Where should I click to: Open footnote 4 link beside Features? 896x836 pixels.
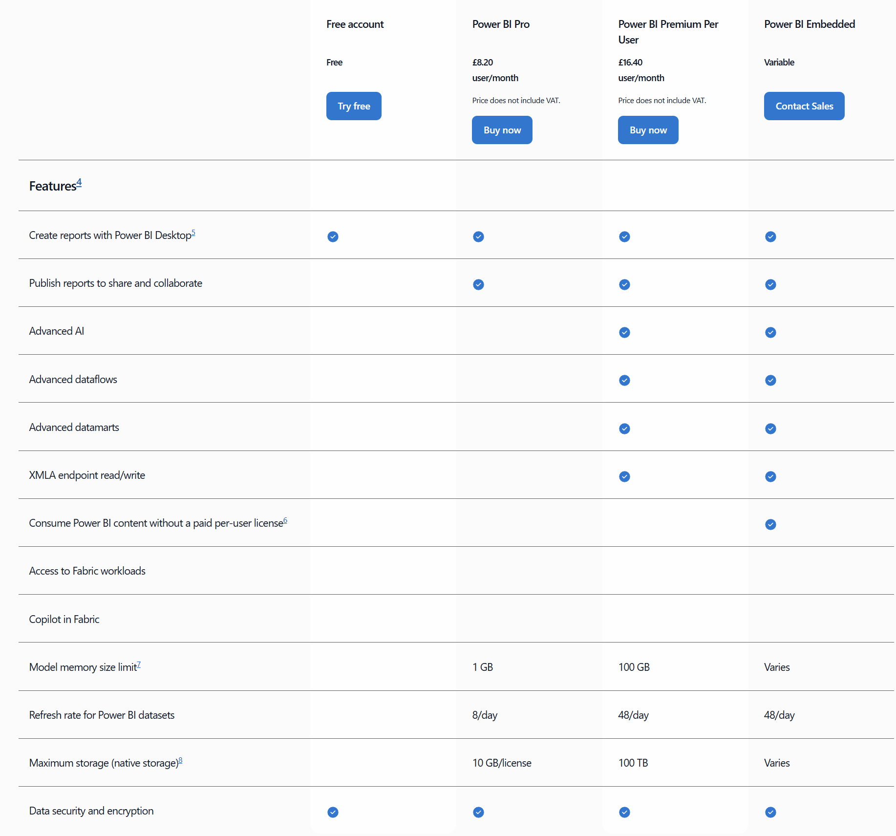tap(79, 182)
